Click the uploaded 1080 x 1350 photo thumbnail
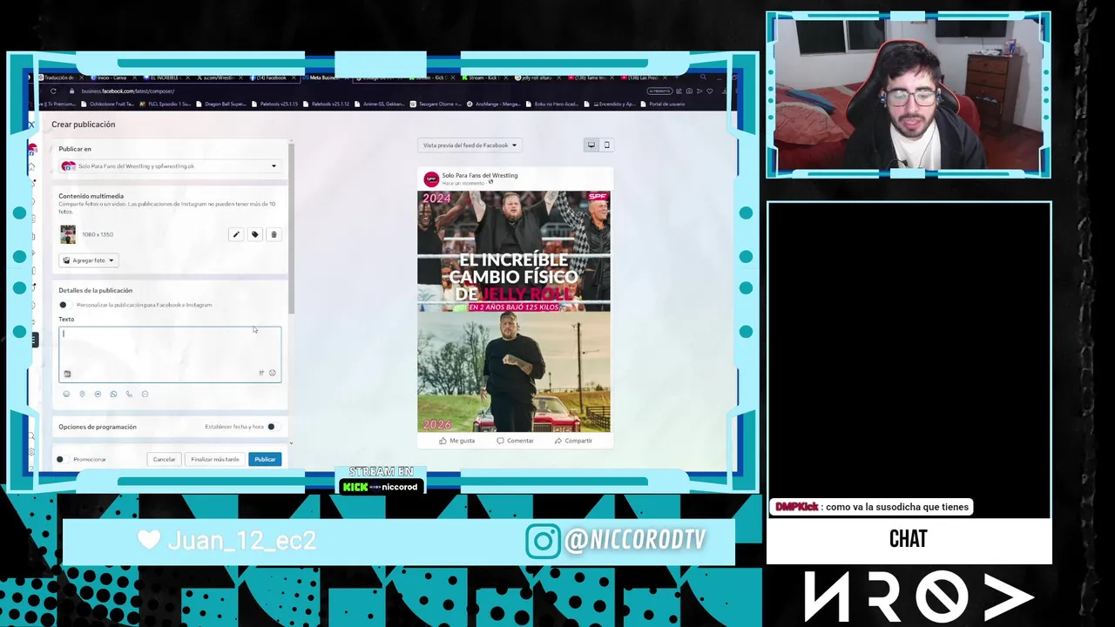 point(68,234)
